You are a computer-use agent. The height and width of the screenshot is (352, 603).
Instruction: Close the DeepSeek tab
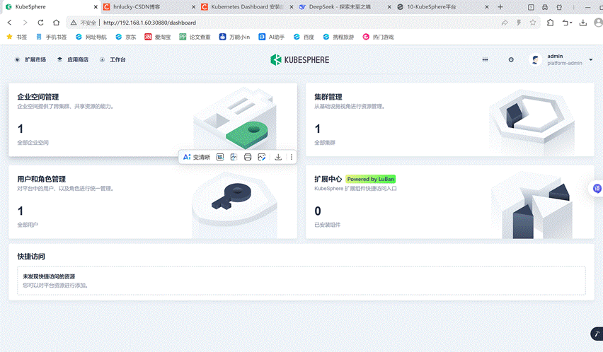[389, 7]
